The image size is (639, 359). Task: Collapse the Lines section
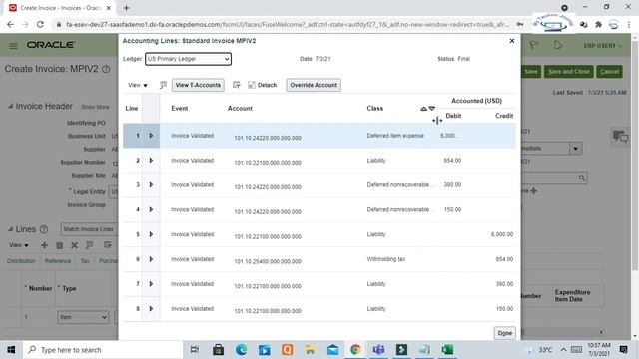(10, 229)
